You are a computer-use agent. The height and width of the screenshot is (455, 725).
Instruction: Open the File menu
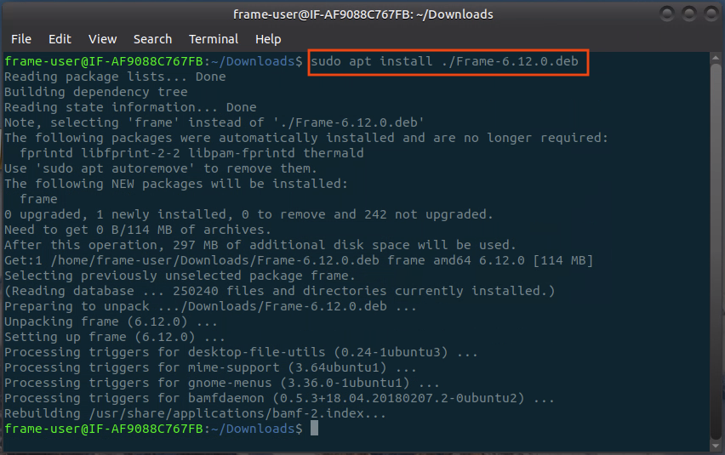21,39
